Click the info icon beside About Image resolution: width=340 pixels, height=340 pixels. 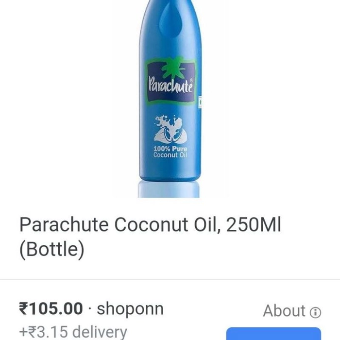pyautogui.click(x=315, y=312)
